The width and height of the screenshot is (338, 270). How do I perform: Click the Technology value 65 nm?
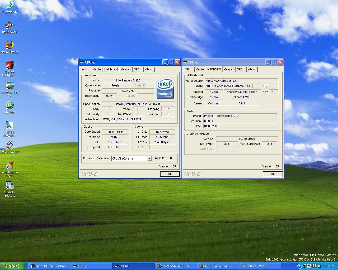point(109,96)
